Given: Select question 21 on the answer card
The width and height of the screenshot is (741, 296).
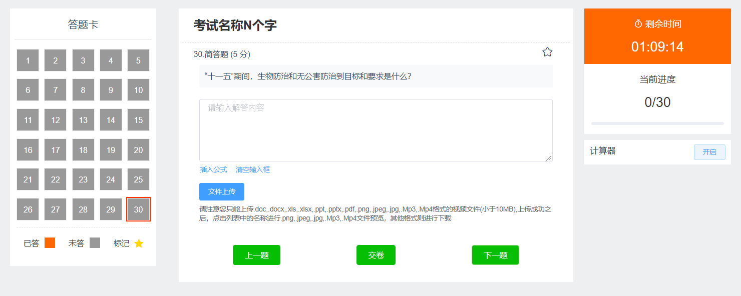Looking at the screenshot, I should 28,179.
